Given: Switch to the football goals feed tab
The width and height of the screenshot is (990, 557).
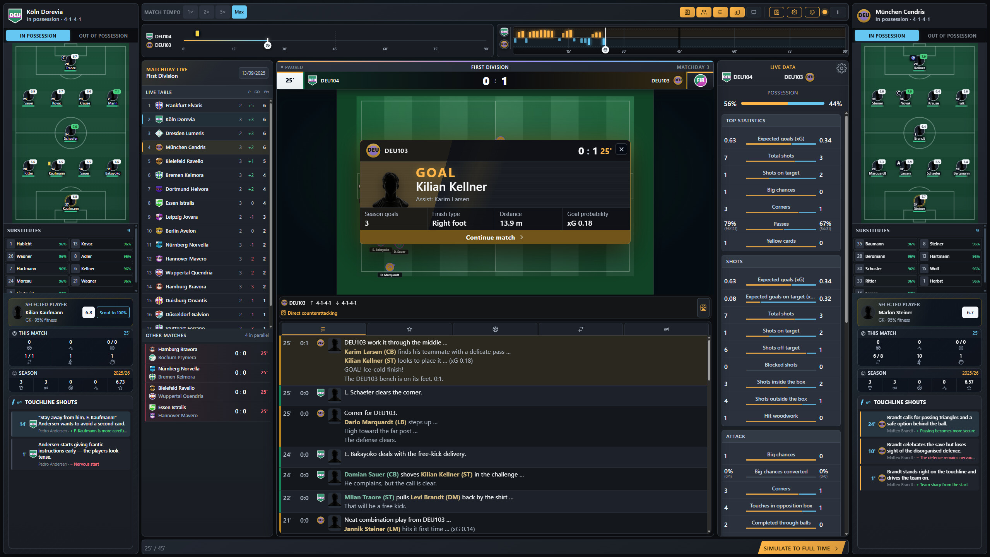Looking at the screenshot, I should (495, 329).
